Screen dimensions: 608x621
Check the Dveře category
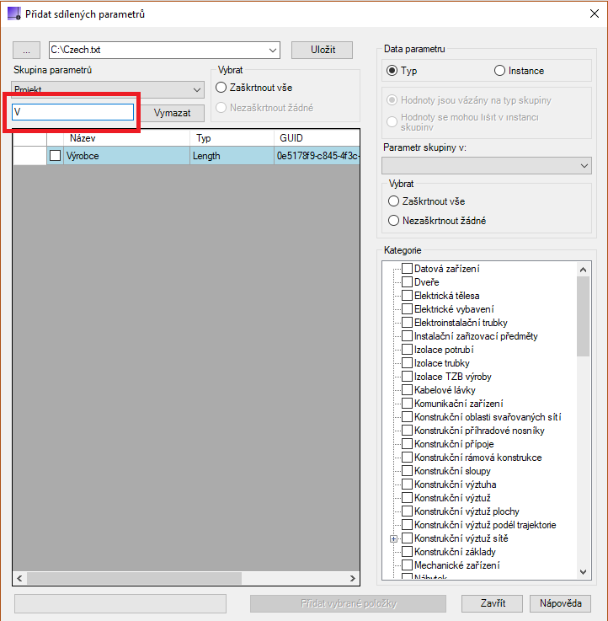407,282
